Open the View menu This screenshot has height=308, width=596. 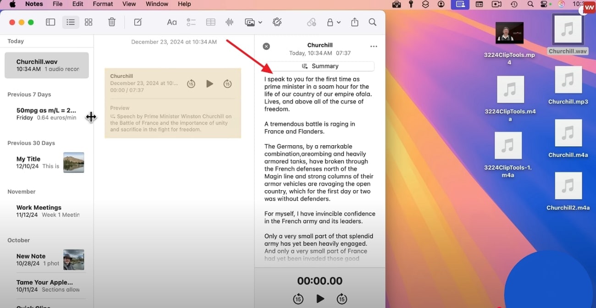tap(129, 4)
